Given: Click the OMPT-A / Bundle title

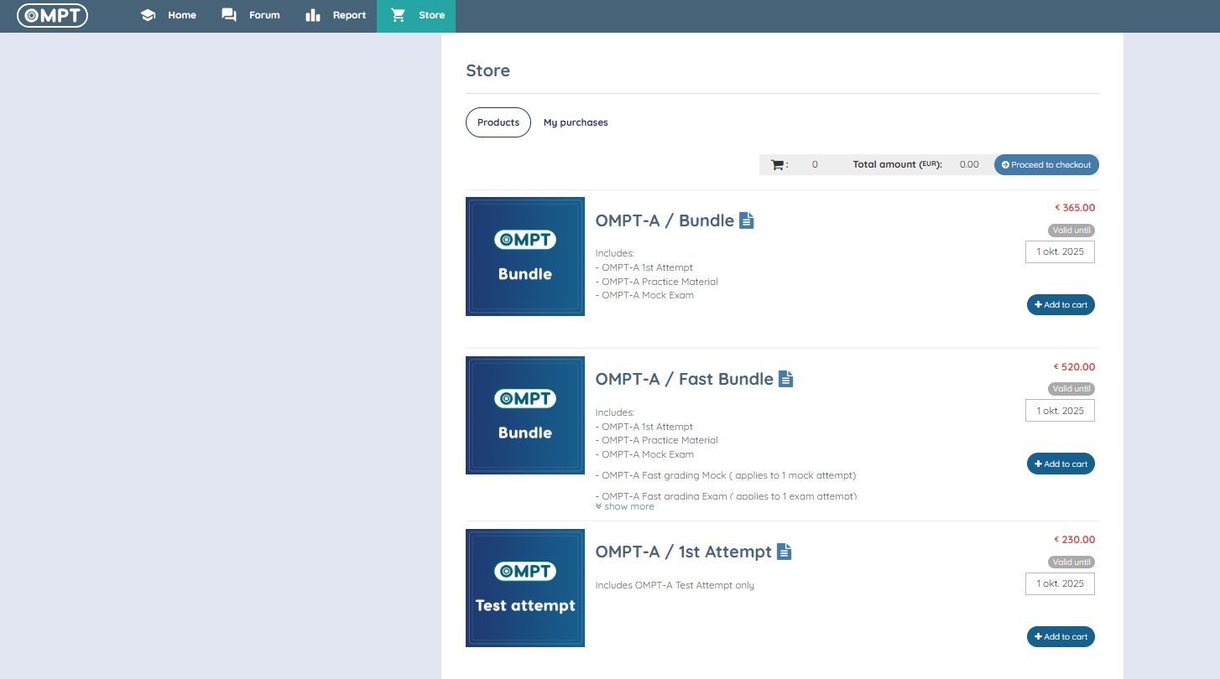Looking at the screenshot, I should [665, 220].
